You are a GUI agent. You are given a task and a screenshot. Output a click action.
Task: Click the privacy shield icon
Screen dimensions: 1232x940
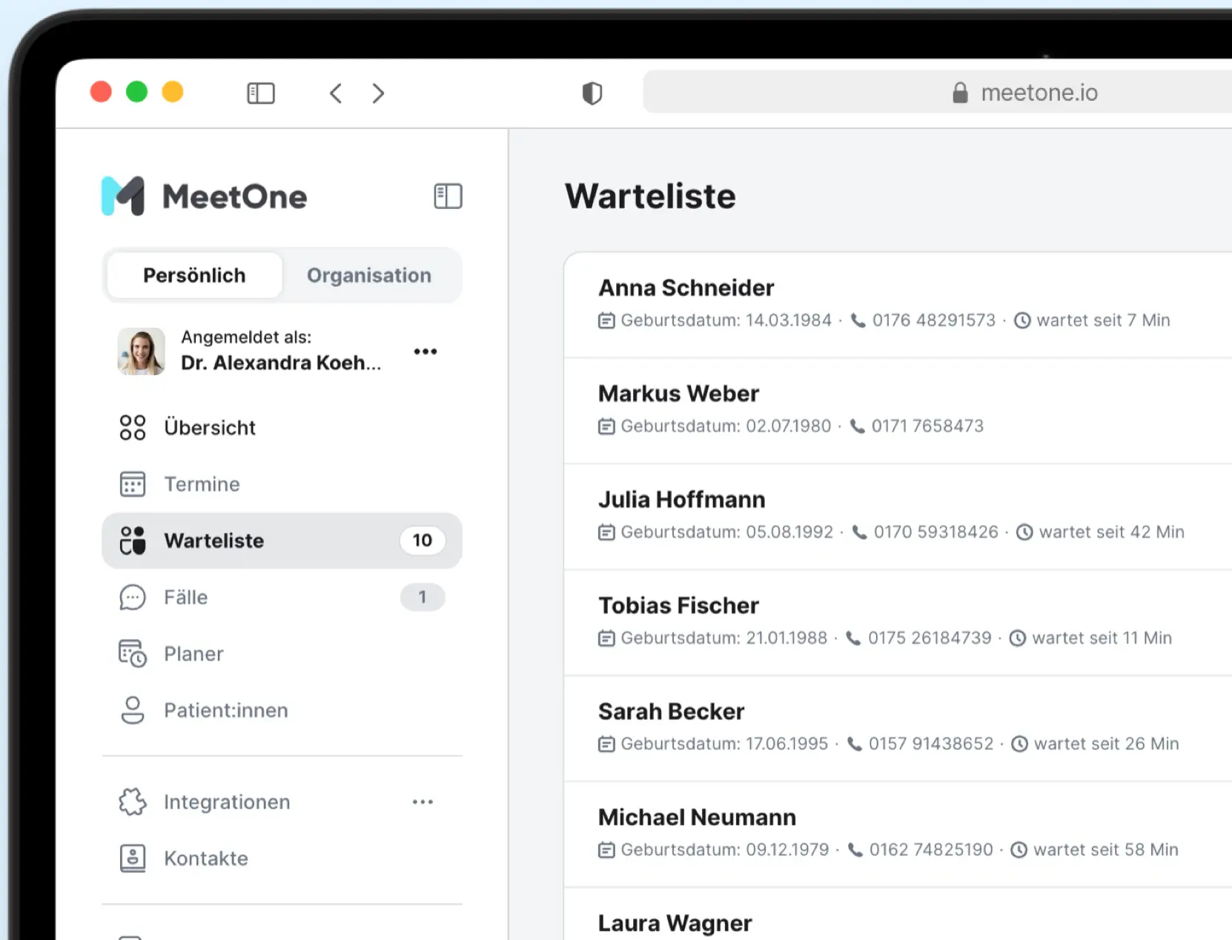coord(592,93)
